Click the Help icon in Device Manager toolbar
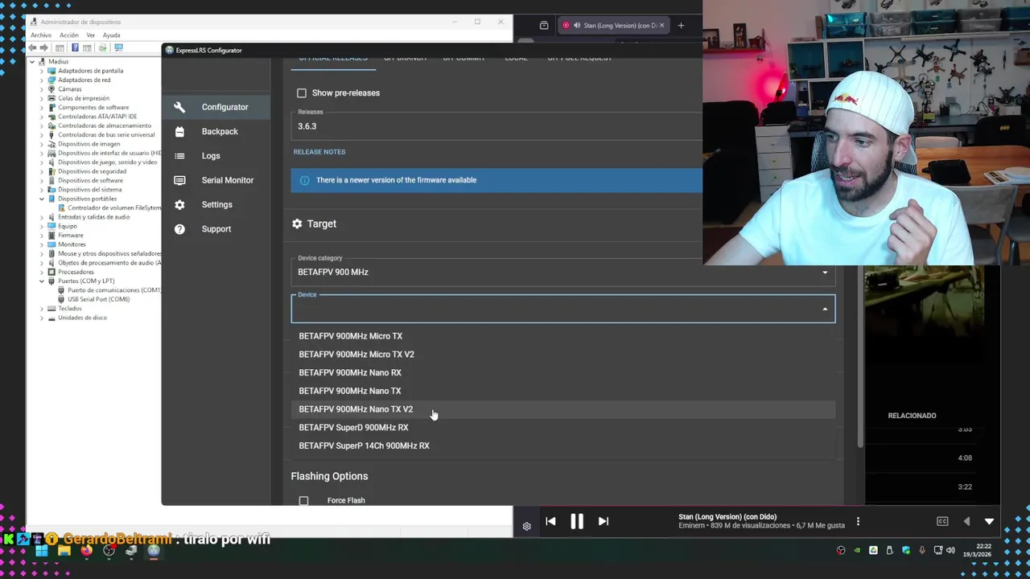This screenshot has width=1030, height=579. tap(75, 47)
